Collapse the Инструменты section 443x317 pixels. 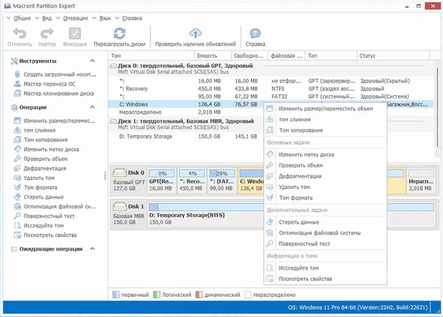pyautogui.click(x=92, y=61)
